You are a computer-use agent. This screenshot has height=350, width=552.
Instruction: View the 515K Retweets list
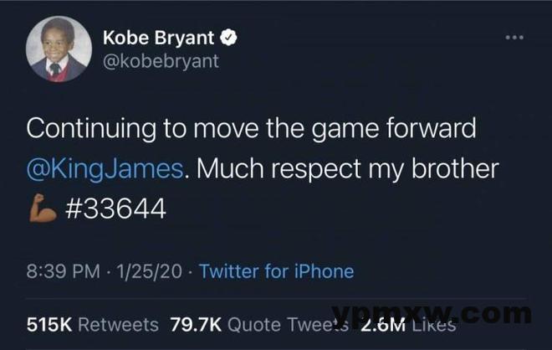(93, 325)
